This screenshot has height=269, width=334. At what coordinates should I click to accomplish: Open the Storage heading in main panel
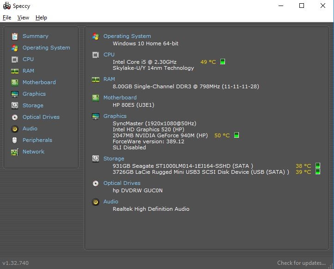(114, 159)
